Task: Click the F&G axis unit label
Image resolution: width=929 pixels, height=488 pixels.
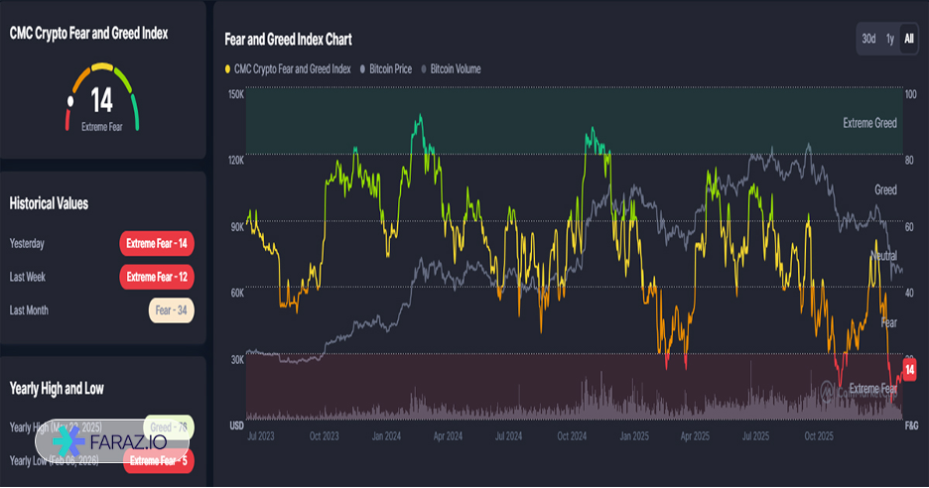Action: (x=912, y=426)
